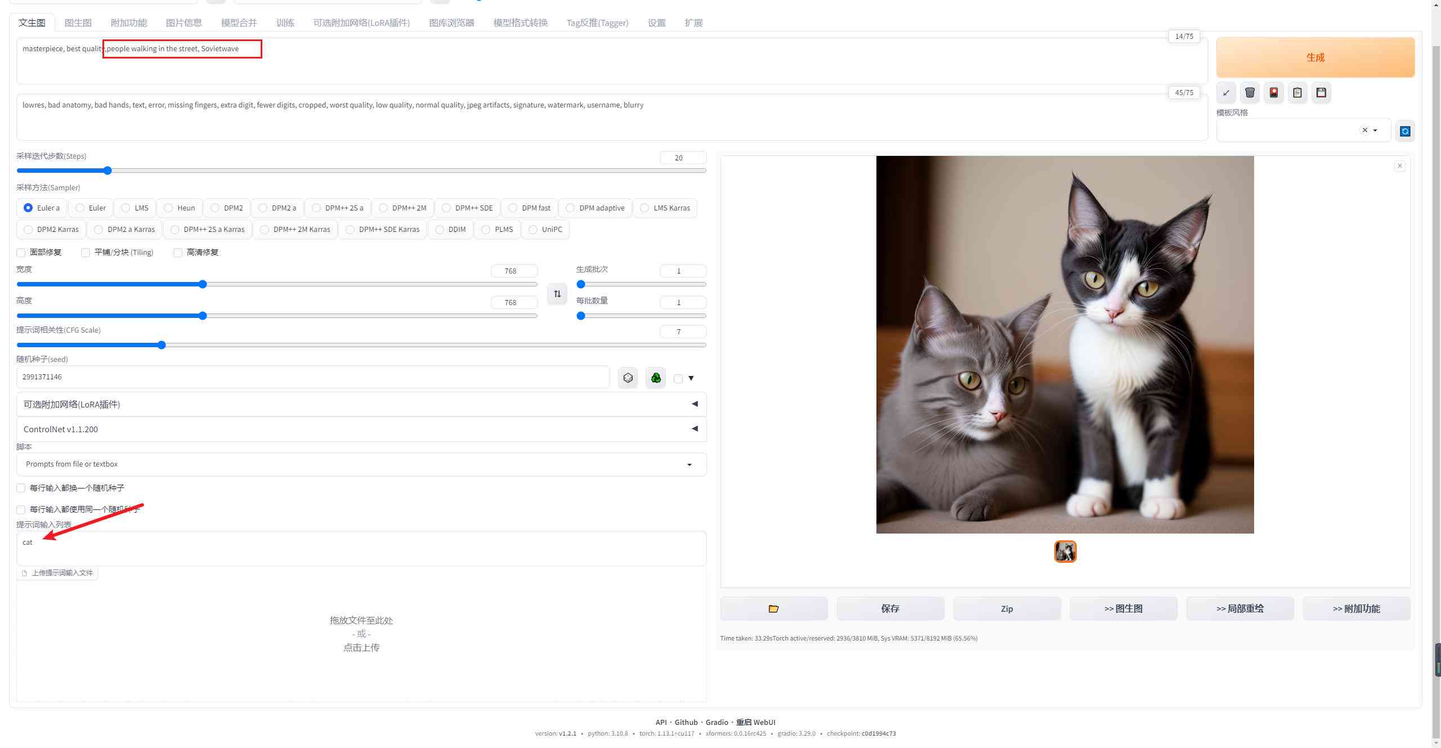Click the swap width and height icon
This screenshot has height=748, width=1441.
click(x=557, y=294)
